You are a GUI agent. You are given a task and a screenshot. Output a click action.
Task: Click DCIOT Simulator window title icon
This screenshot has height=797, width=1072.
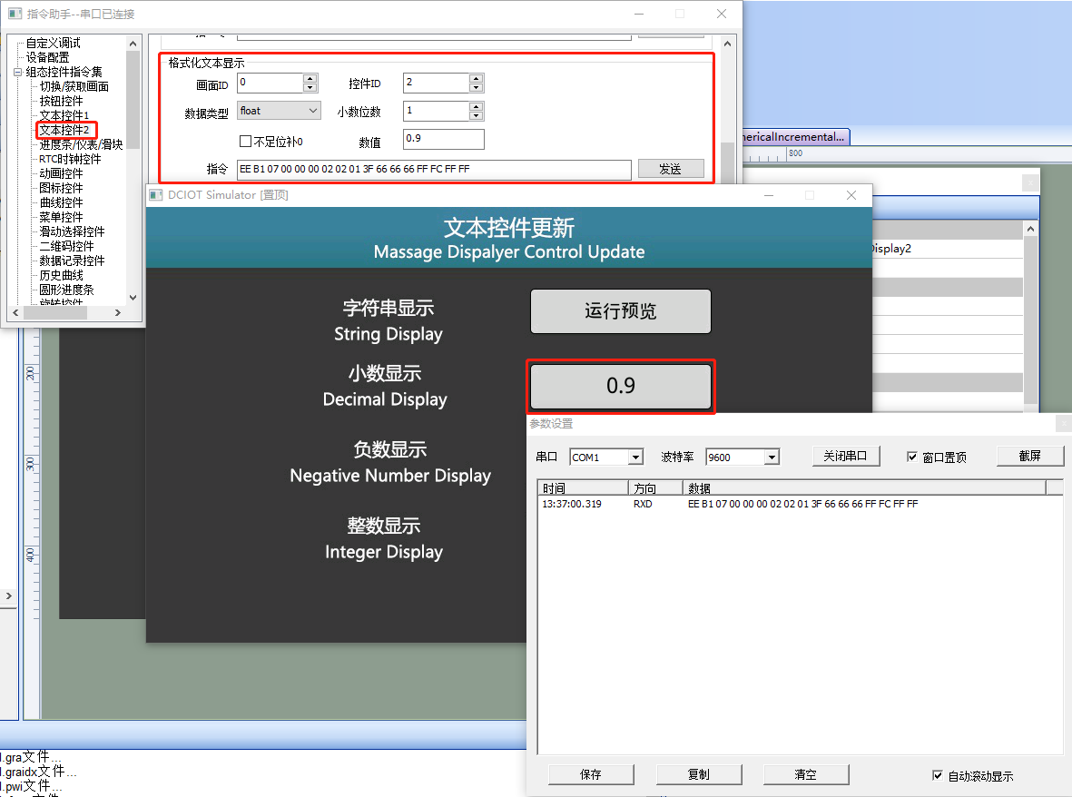pos(156,195)
